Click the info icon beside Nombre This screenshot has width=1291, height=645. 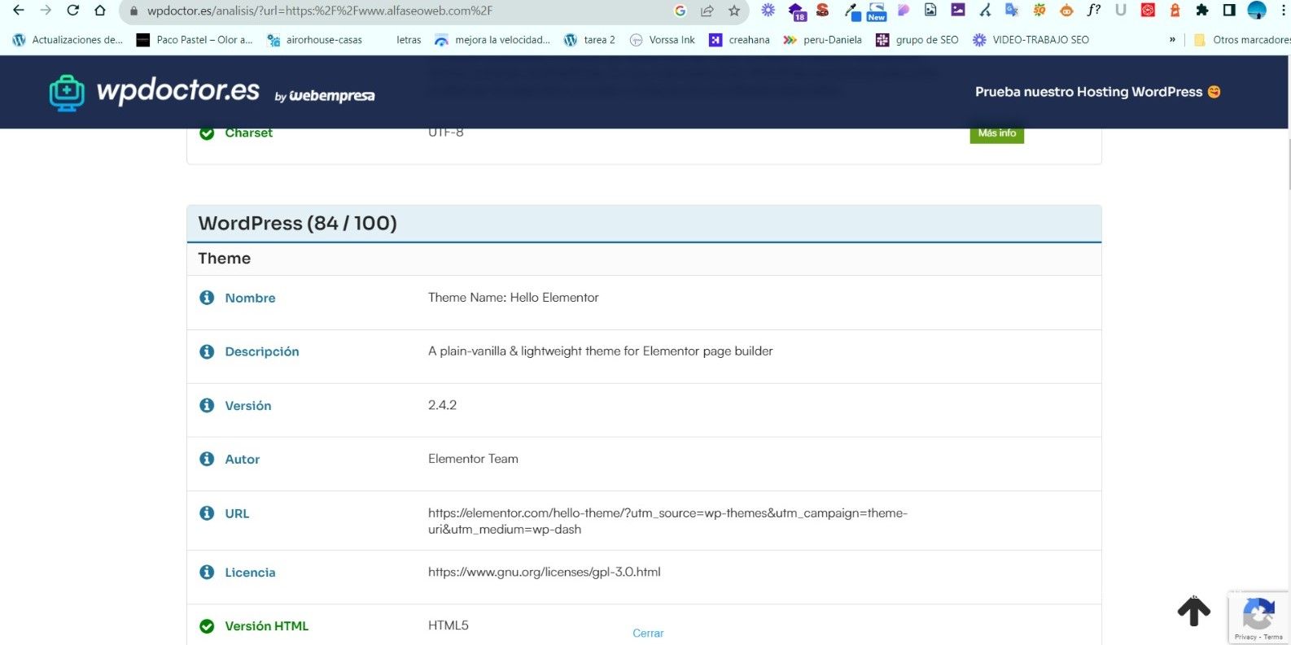(x=207, y=298)
